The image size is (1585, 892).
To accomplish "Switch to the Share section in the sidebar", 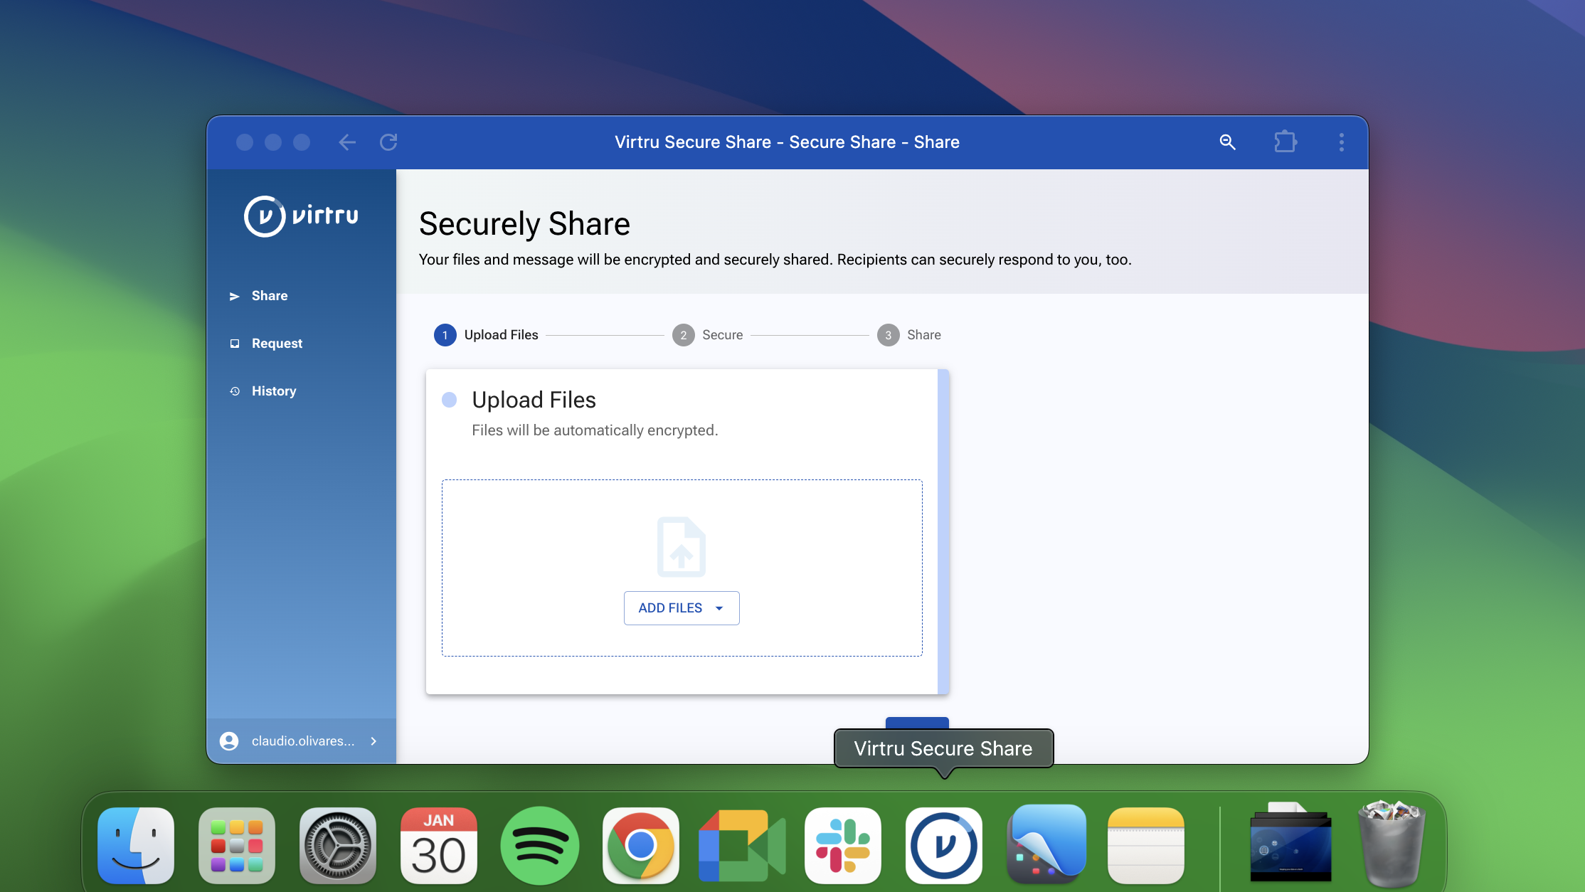I will click(269, 295).
